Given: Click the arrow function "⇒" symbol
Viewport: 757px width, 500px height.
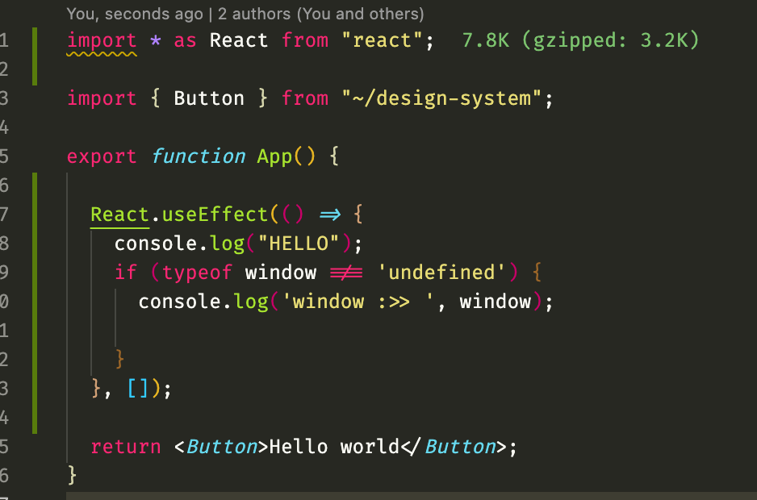Looking at the screenshot, I should coord(330,215).
